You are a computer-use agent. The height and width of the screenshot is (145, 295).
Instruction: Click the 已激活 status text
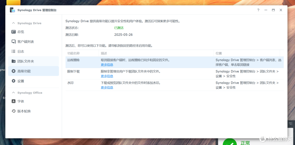point(119,28)
